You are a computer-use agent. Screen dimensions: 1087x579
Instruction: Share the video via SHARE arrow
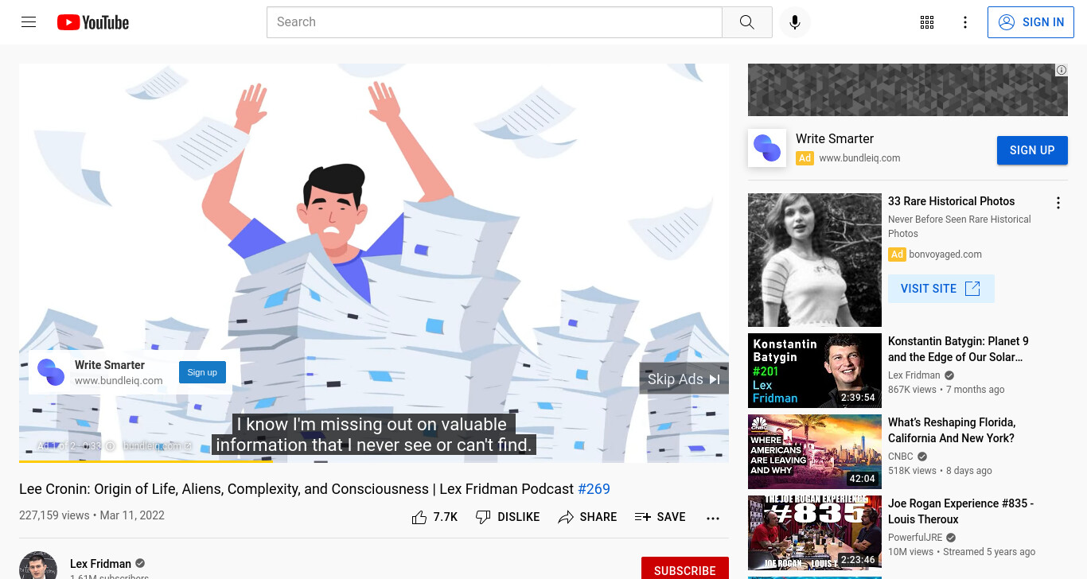click(587, 517)
